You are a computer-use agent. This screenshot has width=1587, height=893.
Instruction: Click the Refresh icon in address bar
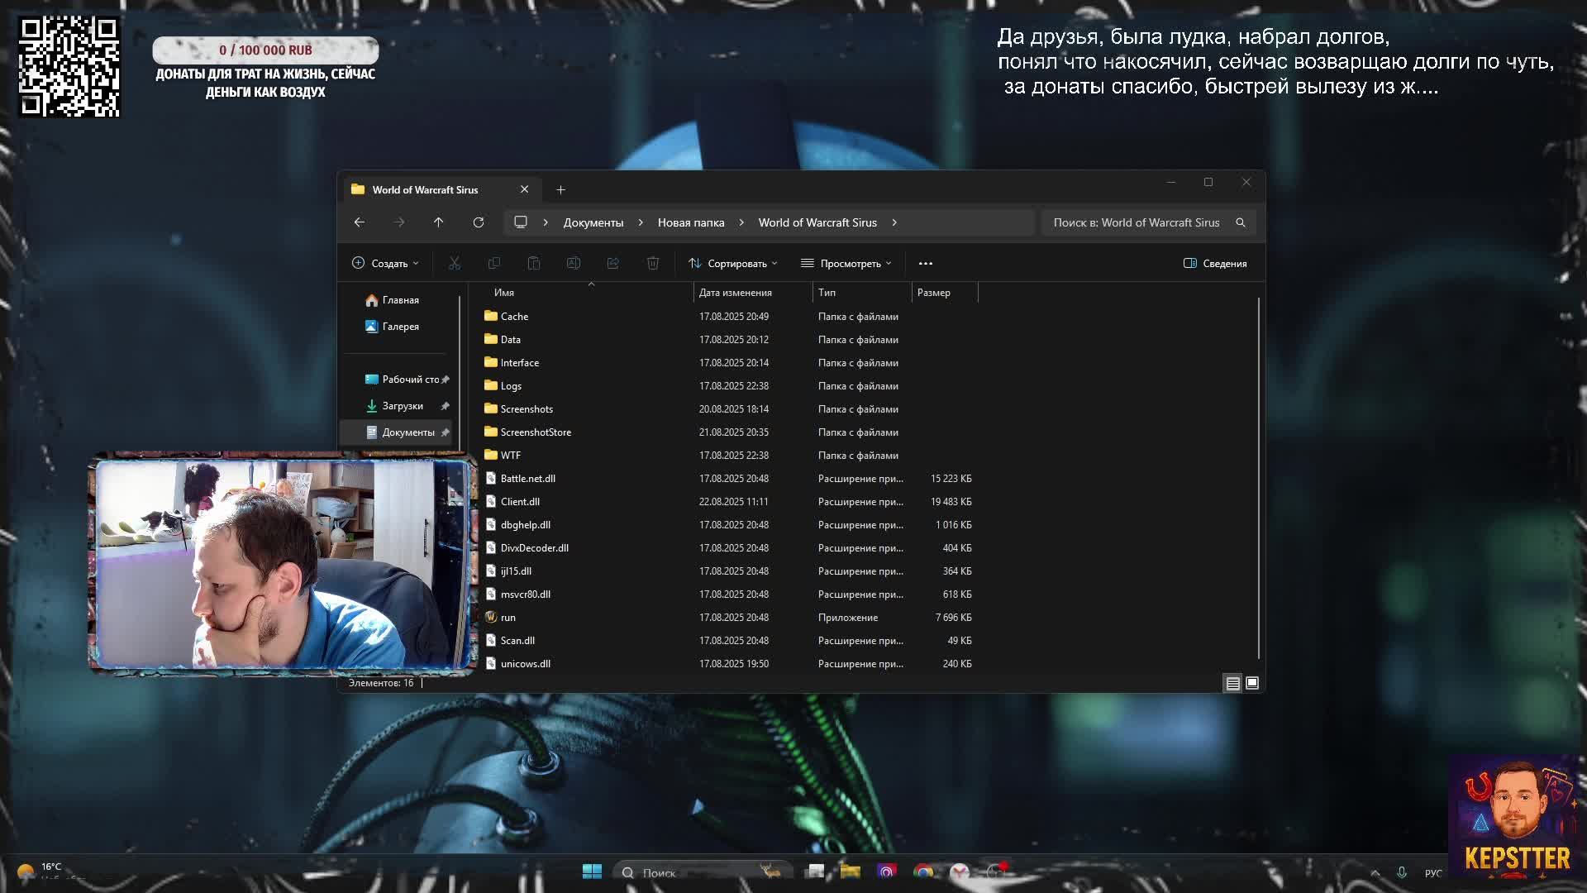[x=478, y=222]
